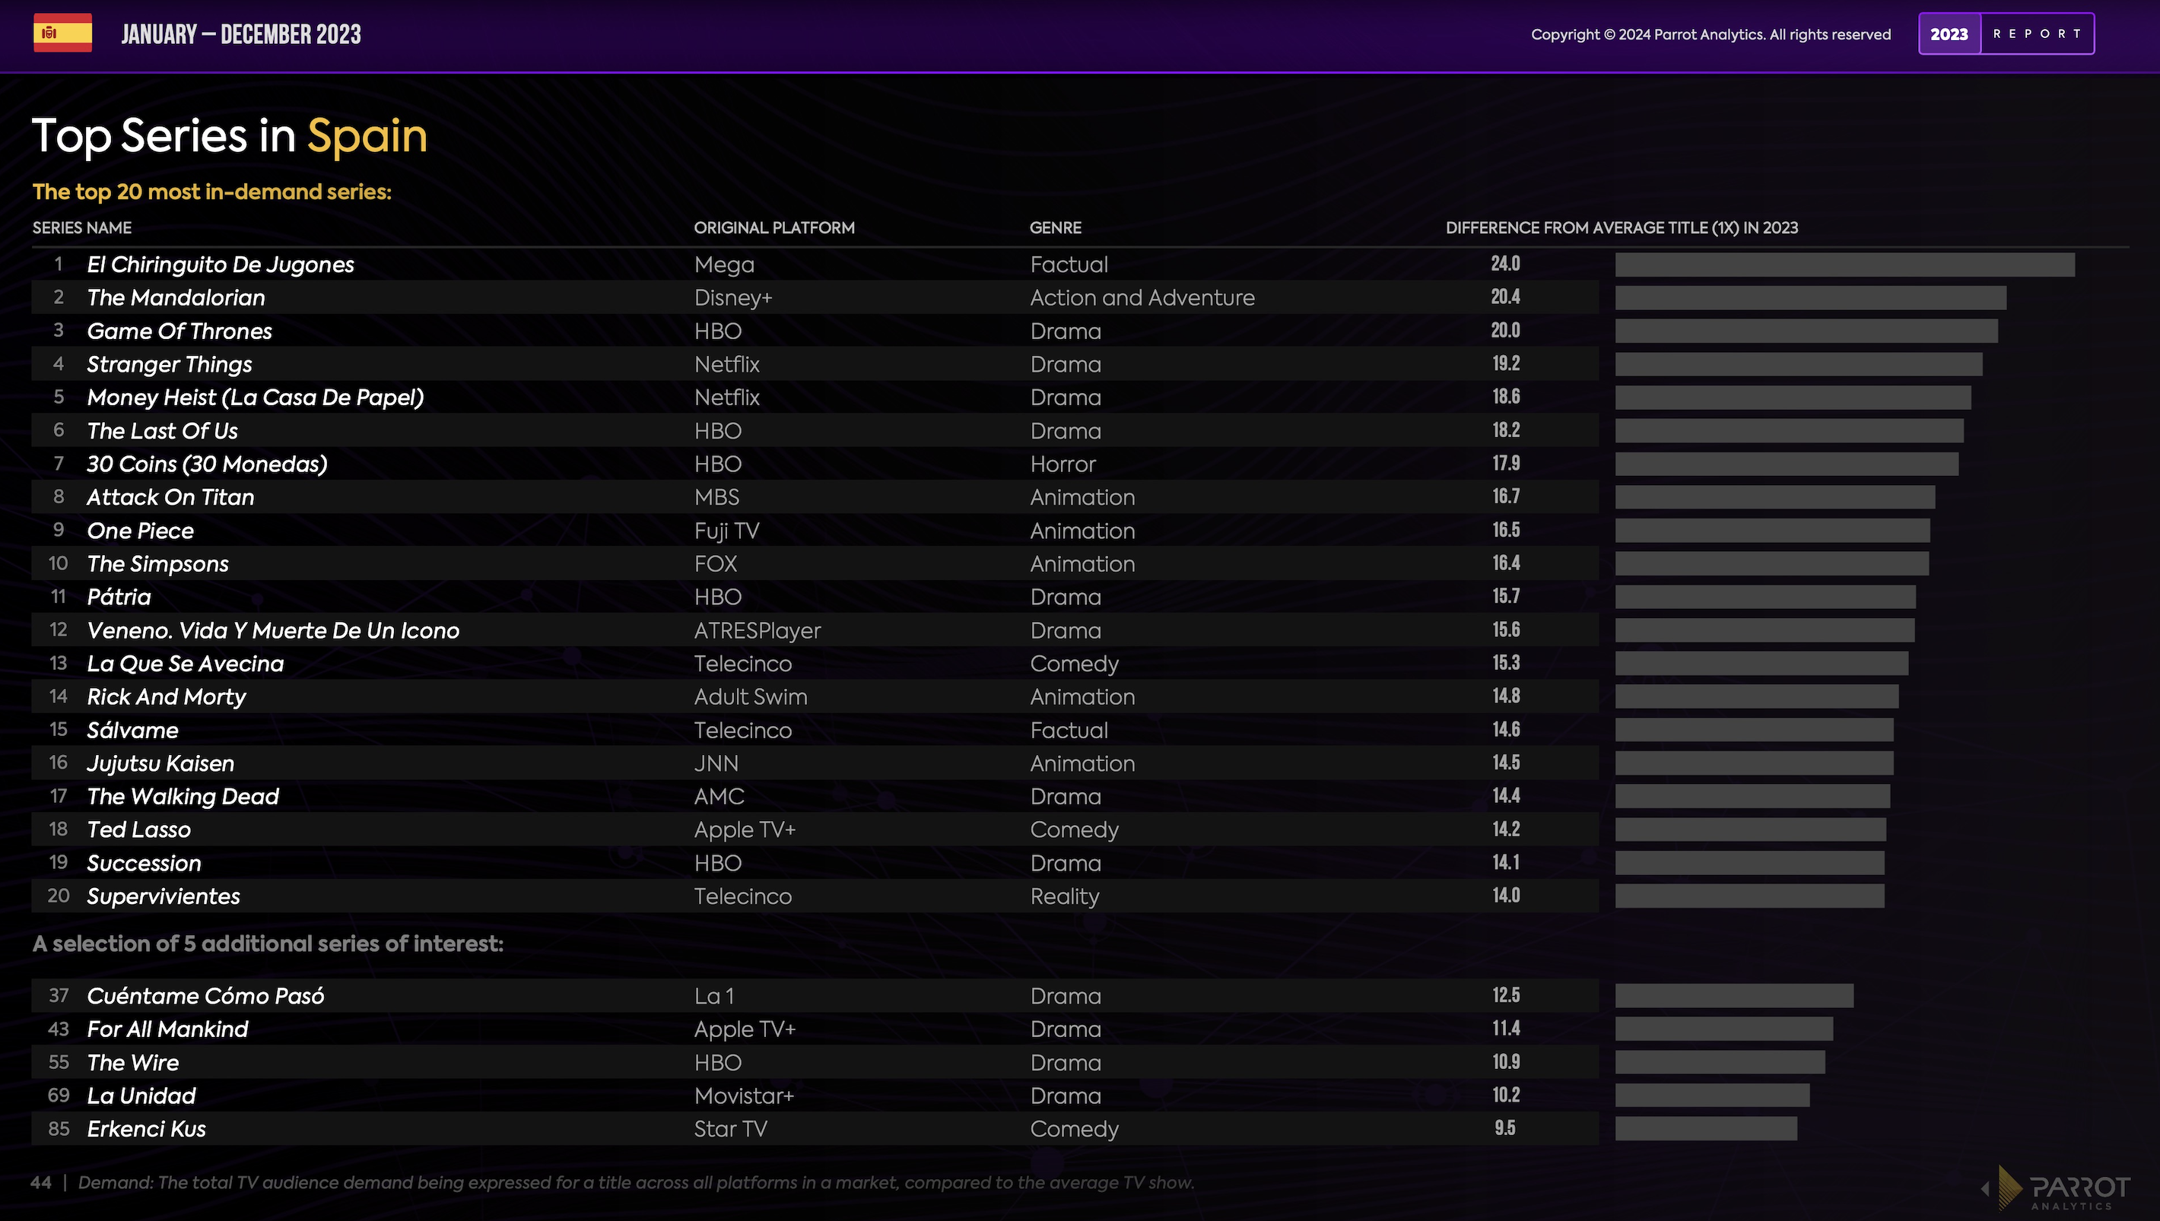Click 'For All Mankind' title
2160x1221 pixels.
click(168, 1029)
